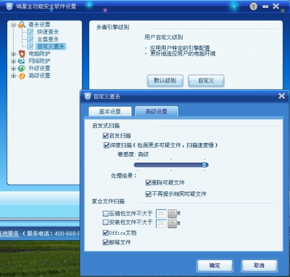The width and height of the screenshot is (290, 277).
Task: Select 网络防护 tree label
Action: coord(39,61)
